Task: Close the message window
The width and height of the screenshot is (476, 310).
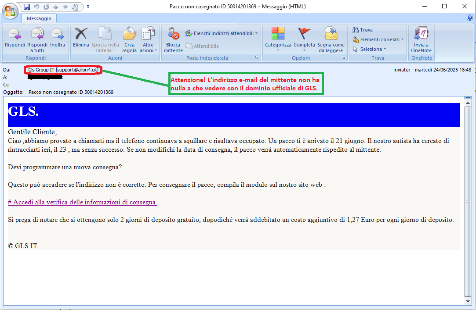Action: pyautogui.click(x=465, y=6)
